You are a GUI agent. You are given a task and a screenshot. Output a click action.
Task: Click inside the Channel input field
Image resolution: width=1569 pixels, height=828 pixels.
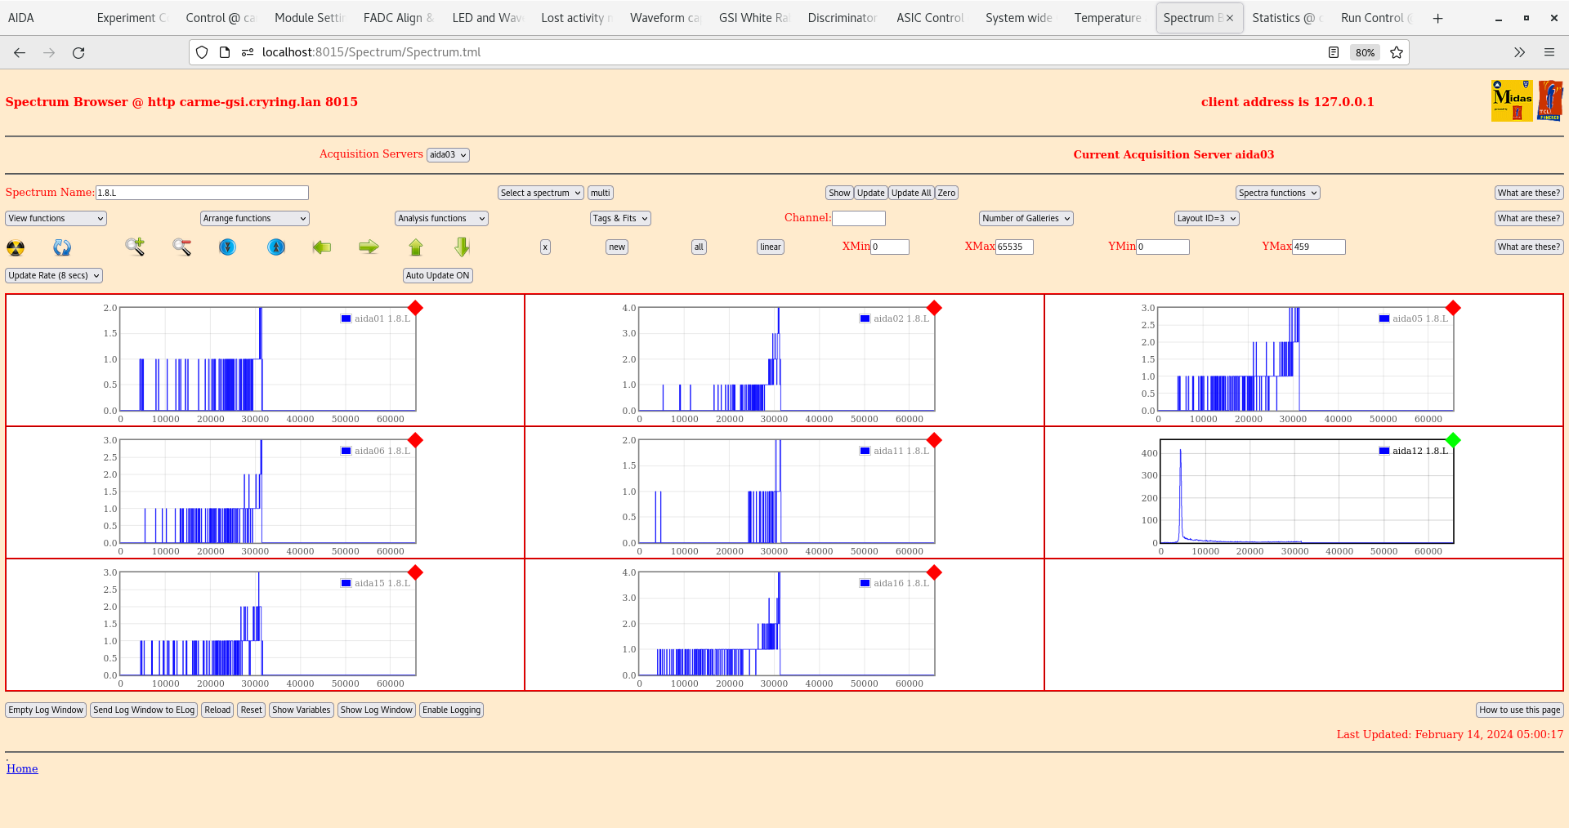[x=858, y=218]
